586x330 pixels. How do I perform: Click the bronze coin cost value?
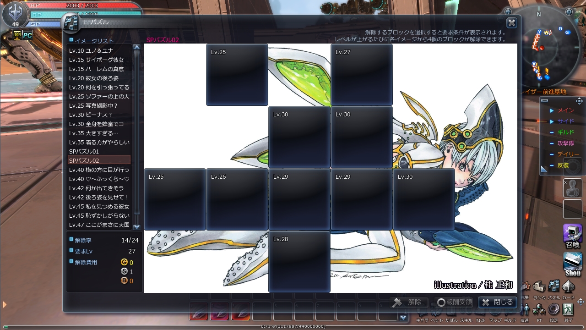pos(131,281)
